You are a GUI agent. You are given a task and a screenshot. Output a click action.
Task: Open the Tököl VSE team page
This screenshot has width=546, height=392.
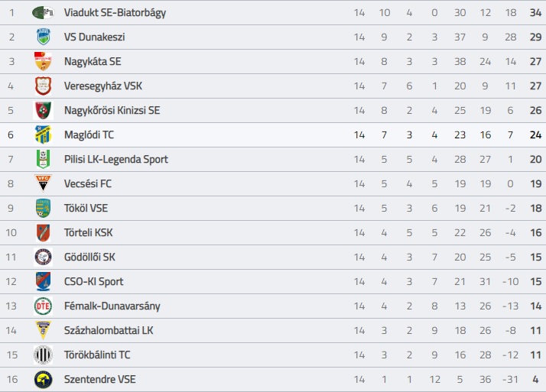[86, 208]
